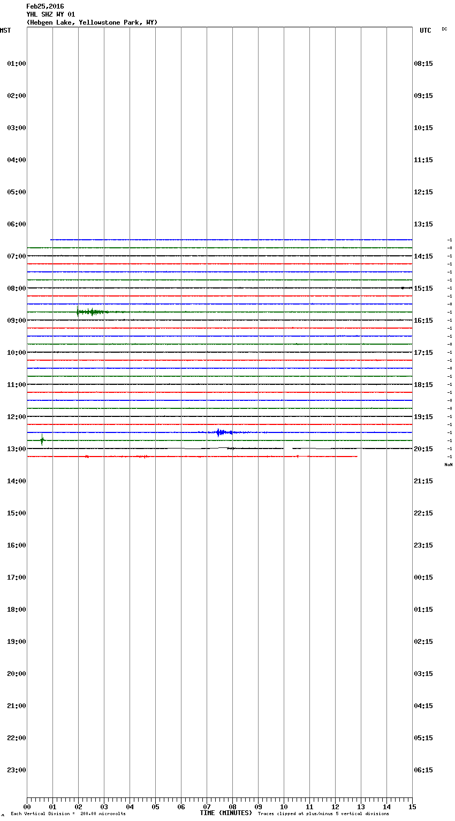Screen dimensions: 455x821
Task: Select the 21:00 MST time label
Action: coord(17,706)
